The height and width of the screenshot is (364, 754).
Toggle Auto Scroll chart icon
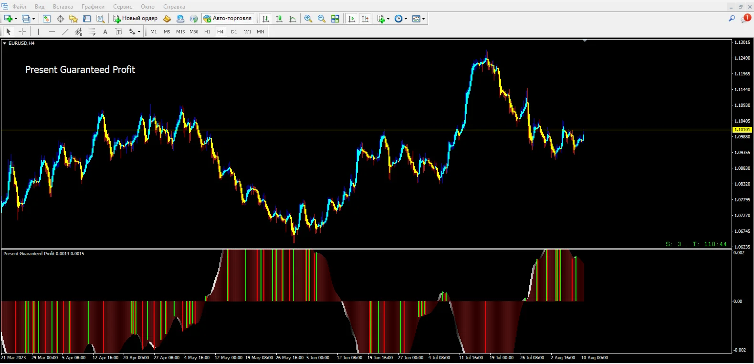coord(352,19)
